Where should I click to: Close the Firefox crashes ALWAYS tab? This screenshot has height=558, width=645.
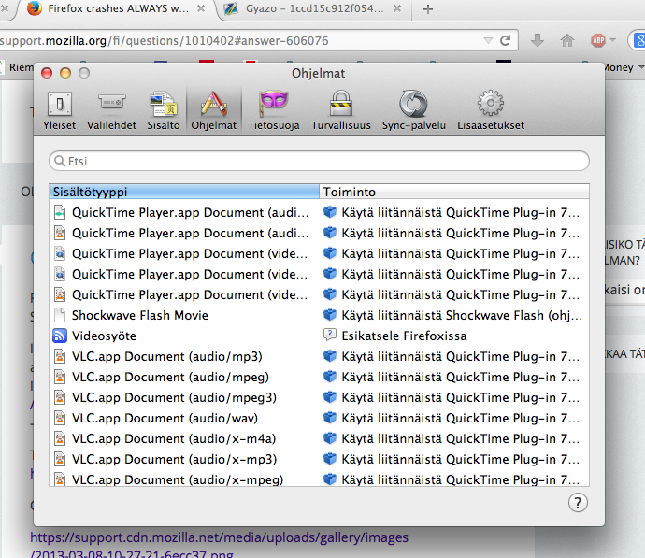[x=201, y=8]
